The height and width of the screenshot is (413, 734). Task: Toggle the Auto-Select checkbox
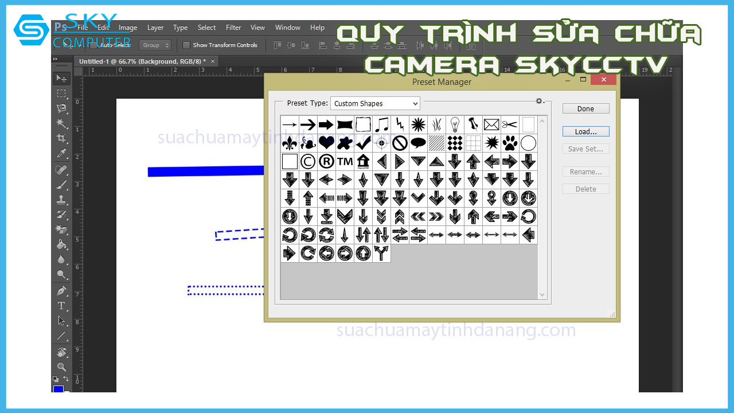pyautogui.click(x=93, y=45)
